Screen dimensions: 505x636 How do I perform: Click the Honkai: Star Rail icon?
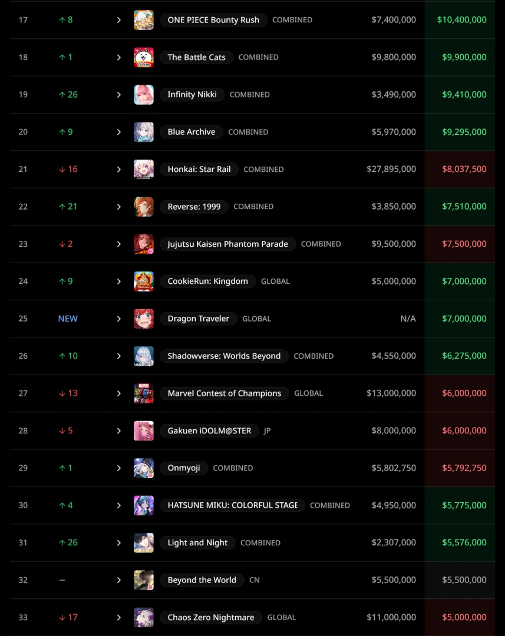point(144,170)
